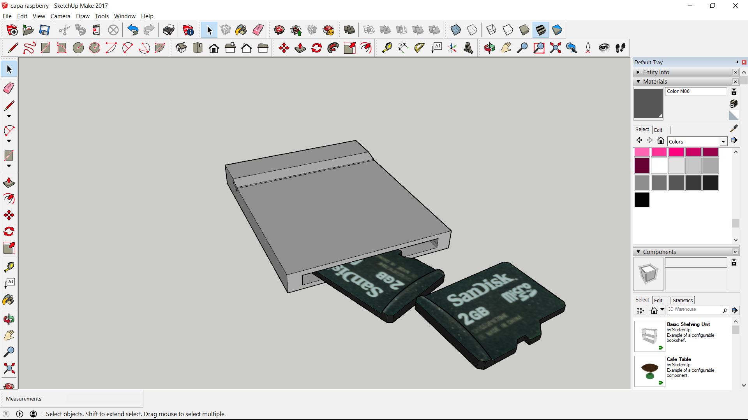Open the shape tools flyout arrow

click(9, 166)
